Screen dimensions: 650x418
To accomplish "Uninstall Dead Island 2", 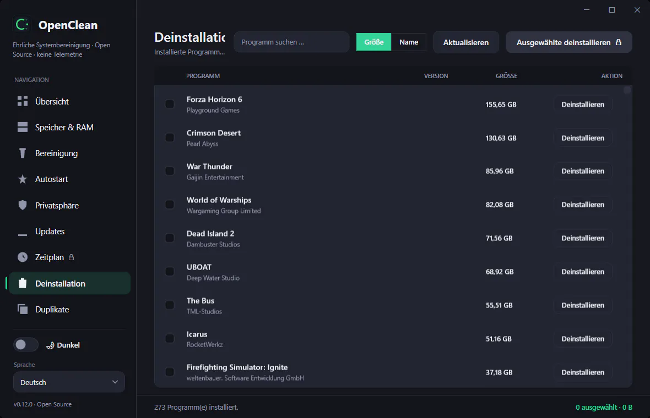I will pyautogui.click(x=583, y=238).
